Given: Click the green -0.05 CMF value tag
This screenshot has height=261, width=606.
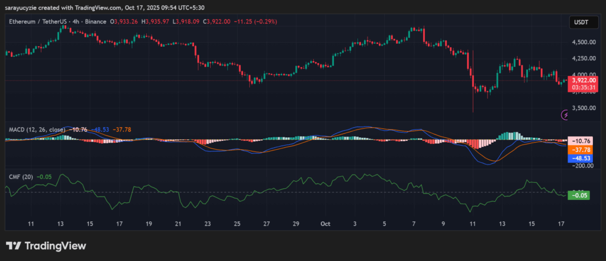Looking at the screenshot, I should coord(579,195).
